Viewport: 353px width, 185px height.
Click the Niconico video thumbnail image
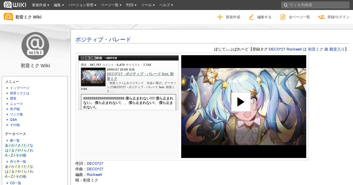93,77
